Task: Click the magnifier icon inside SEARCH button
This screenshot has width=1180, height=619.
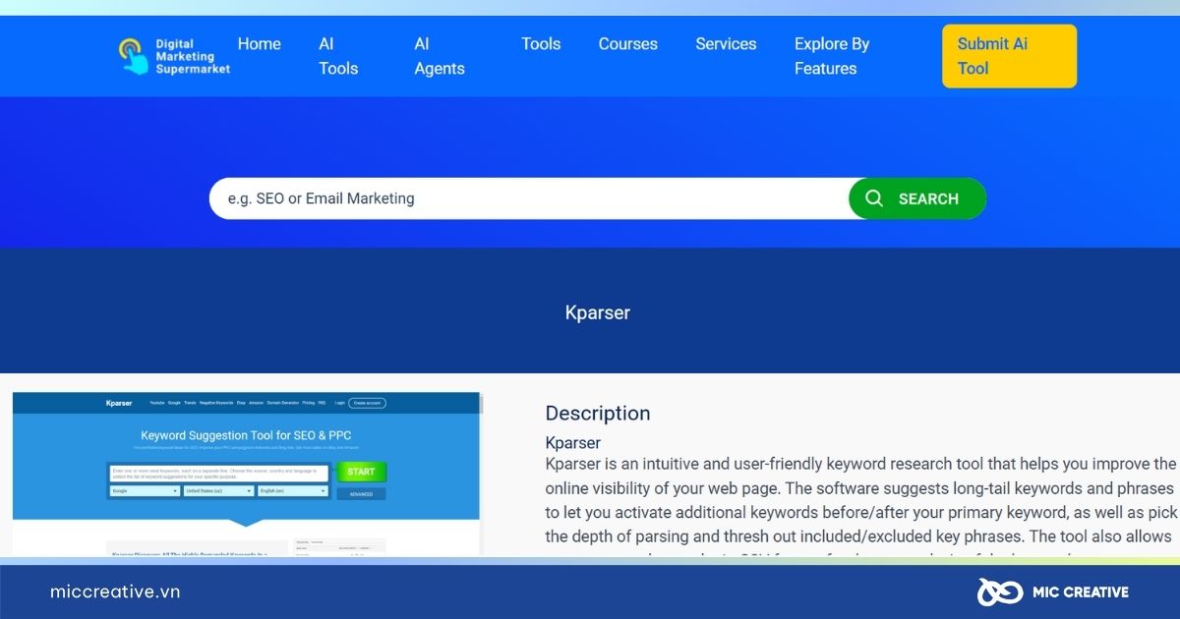Action: (874, 197)
